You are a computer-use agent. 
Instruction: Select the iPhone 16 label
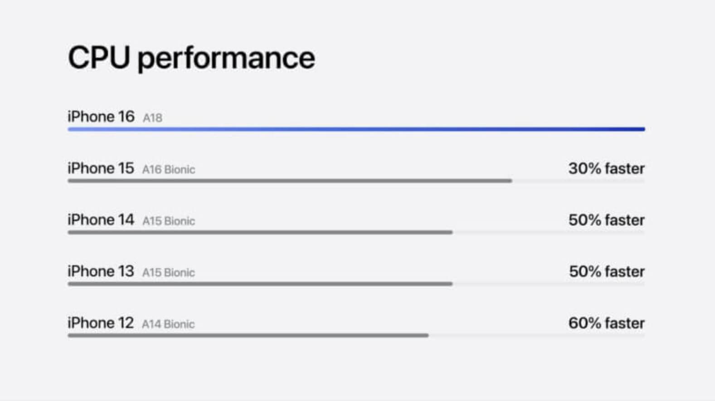click(x=101, y=117)
